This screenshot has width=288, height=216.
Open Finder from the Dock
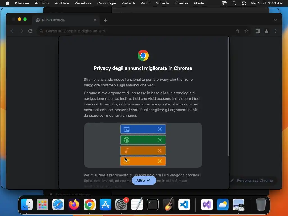tap(27, 204)
